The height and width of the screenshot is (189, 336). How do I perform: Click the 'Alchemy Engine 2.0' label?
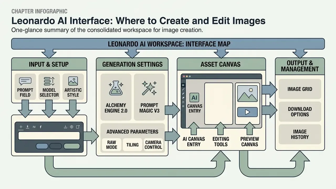[116, 108]
